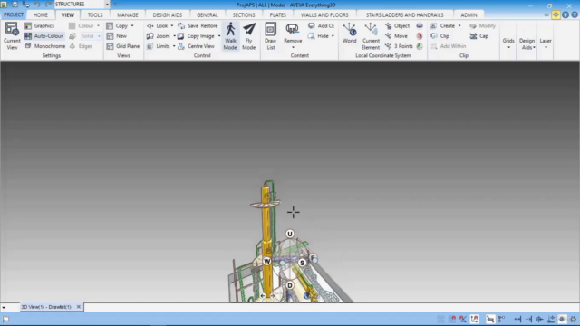The image size is (580, 326).
Task: Open the Grids dropdown
Action: click(508, 43)
